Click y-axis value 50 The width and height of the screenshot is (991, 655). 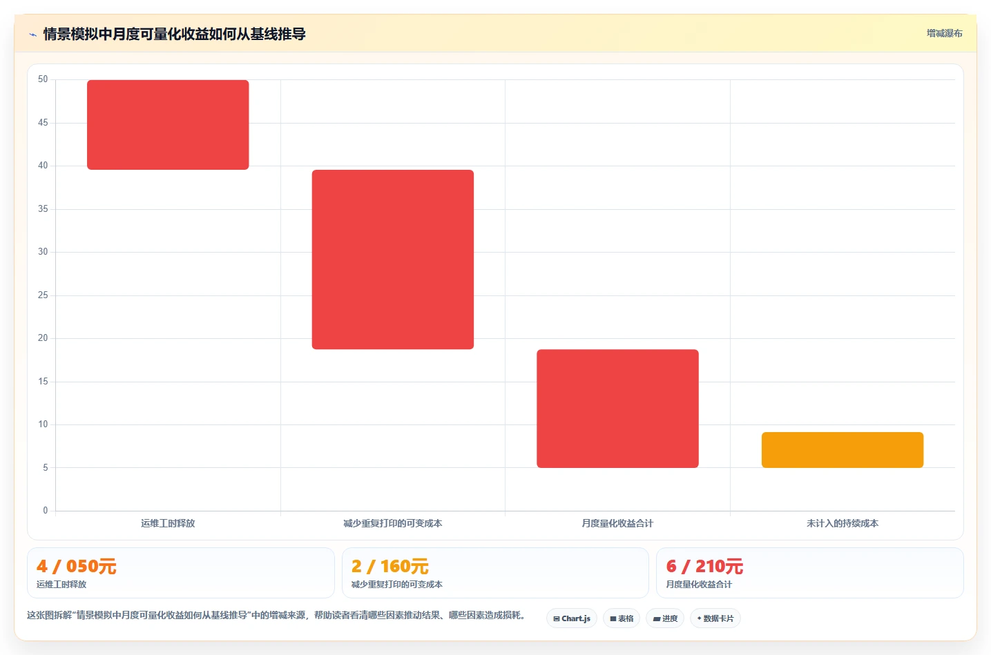click(43, 79)
